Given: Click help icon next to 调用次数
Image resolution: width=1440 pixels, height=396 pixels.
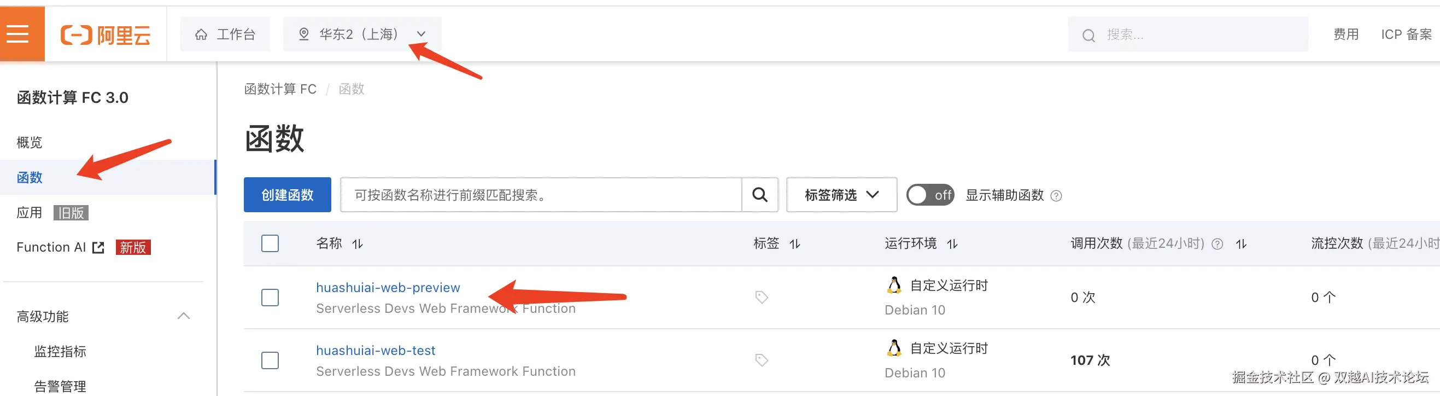Looking at the screenshot, I should coord(1217,244).
